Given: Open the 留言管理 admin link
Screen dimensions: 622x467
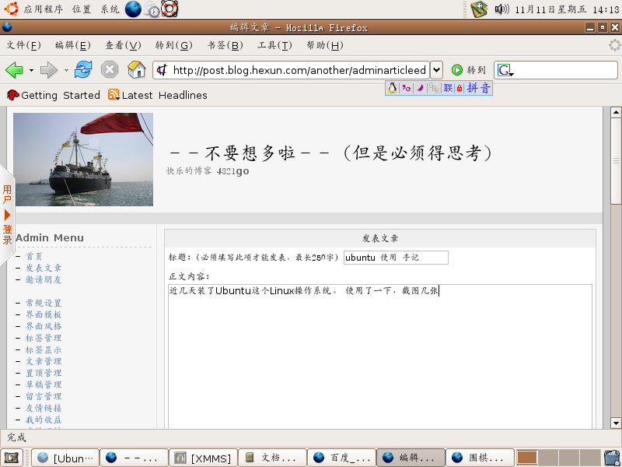Looking at the screenshot, I should click(44, 396).
